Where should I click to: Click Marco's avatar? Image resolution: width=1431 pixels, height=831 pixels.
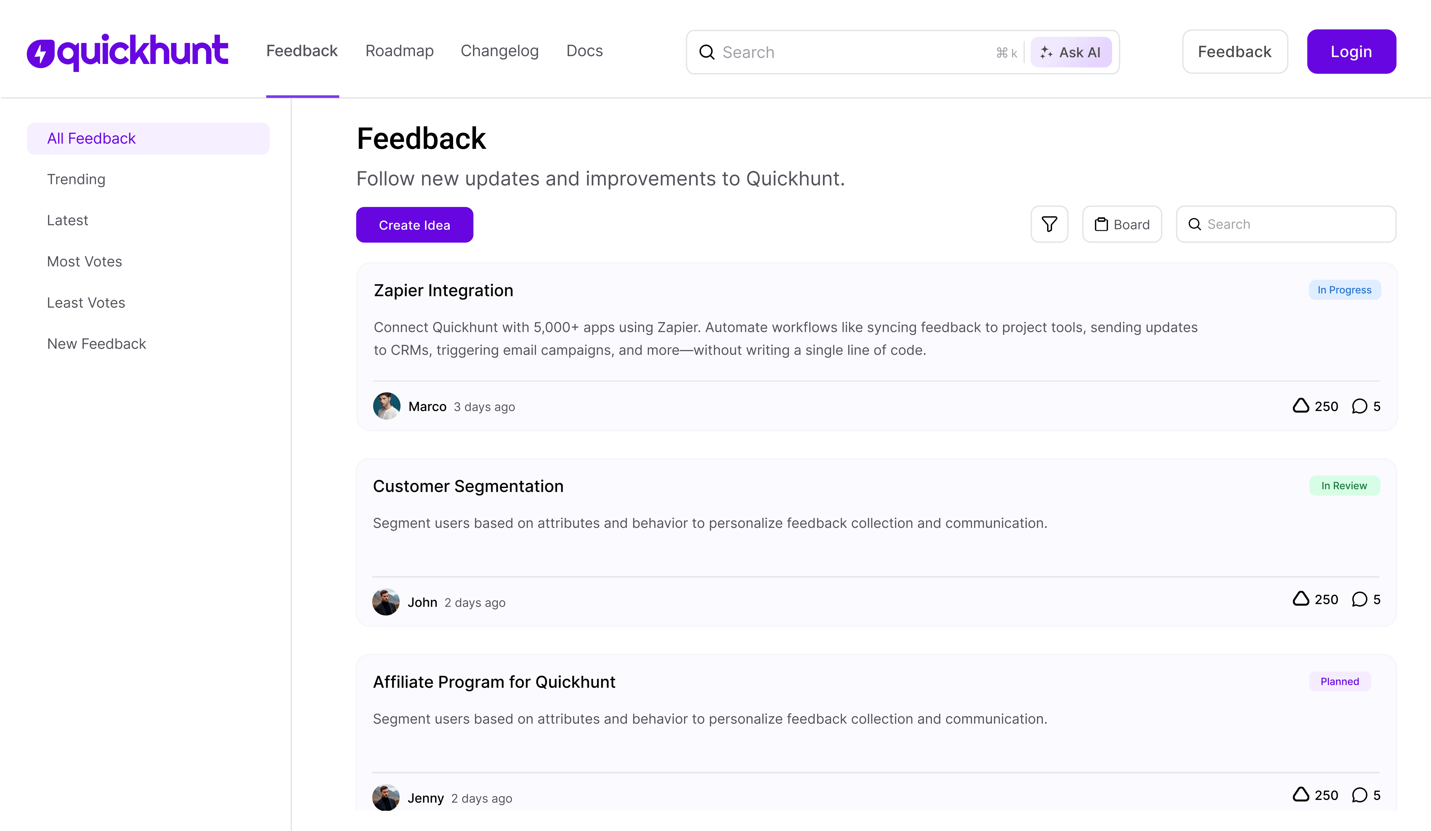click(387, 406)
